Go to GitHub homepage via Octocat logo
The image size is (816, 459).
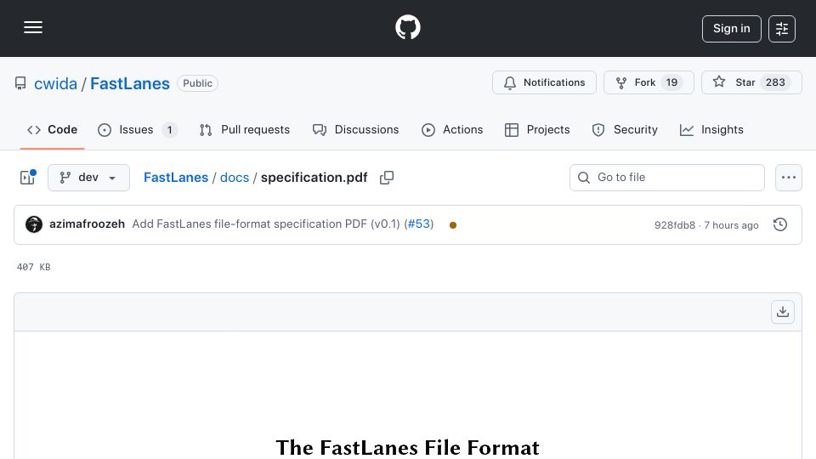[x=407, y=27]
